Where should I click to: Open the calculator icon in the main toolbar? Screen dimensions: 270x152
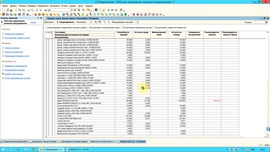[96, 10]
